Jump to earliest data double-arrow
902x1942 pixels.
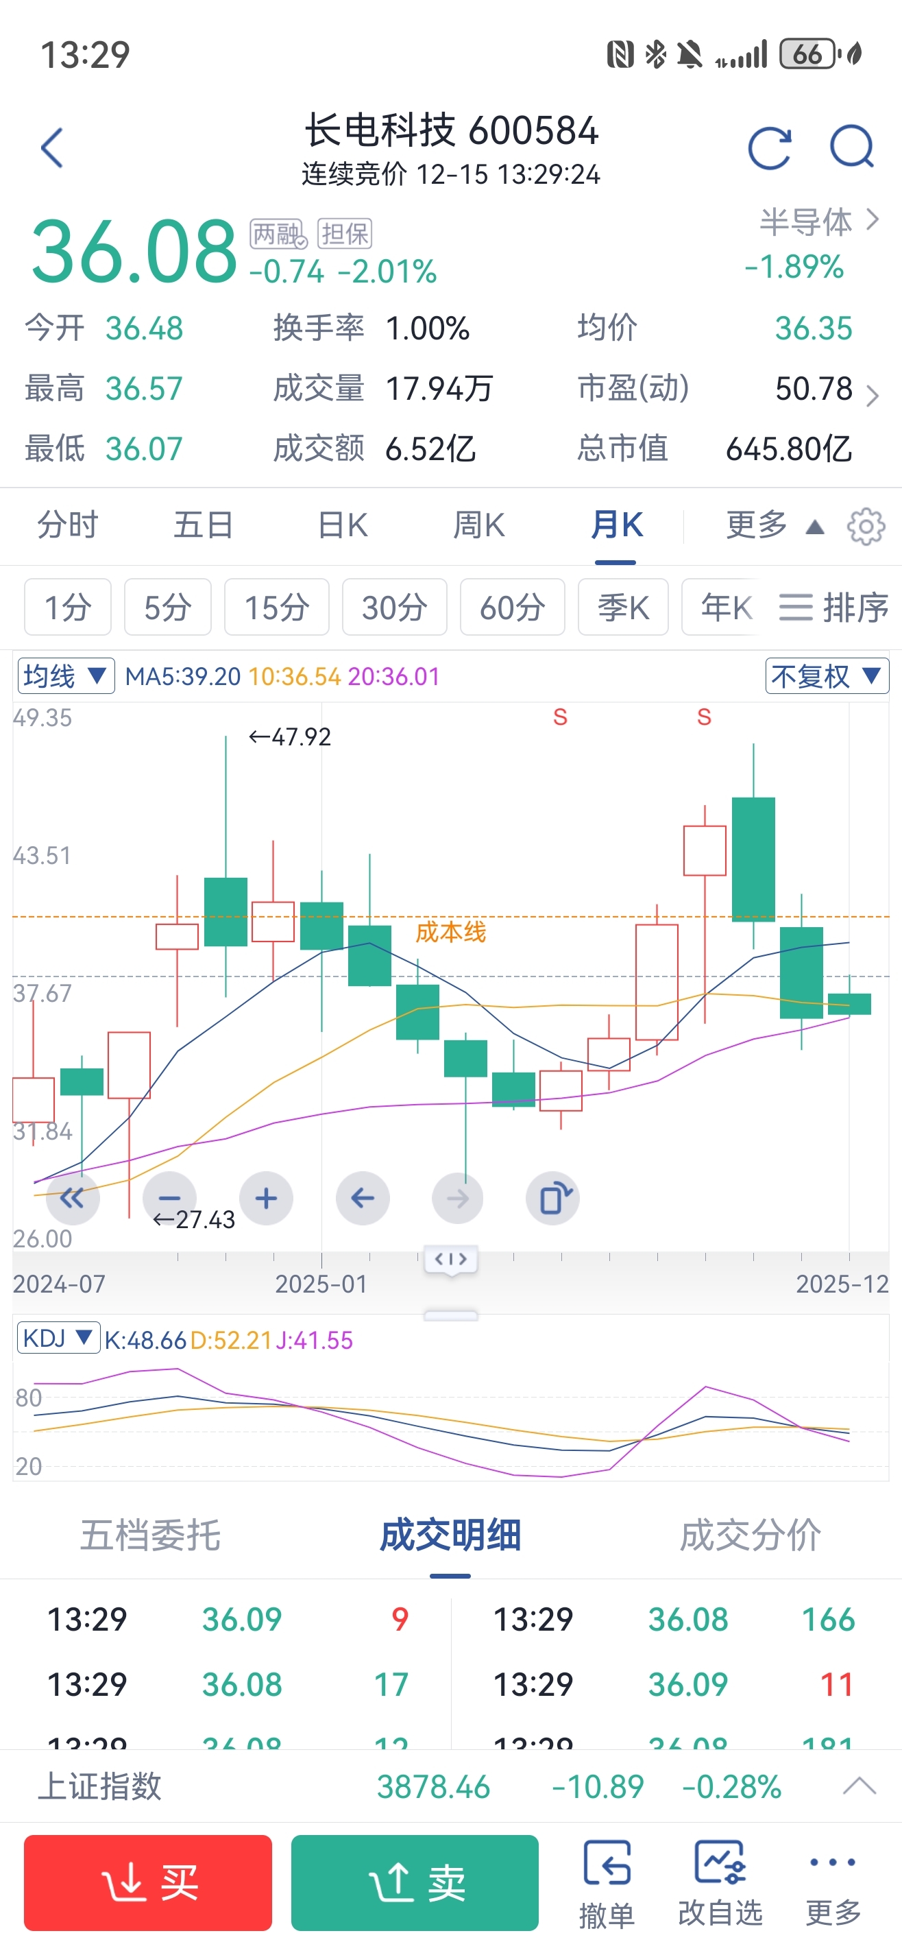pos(73,1198)
